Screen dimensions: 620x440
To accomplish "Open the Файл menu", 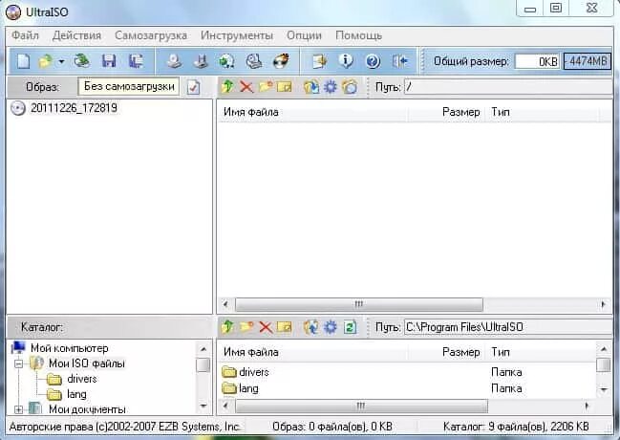I will click(x=25, y=35).
